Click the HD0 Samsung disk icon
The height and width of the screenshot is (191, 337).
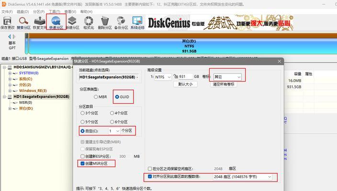coord(10,67)
